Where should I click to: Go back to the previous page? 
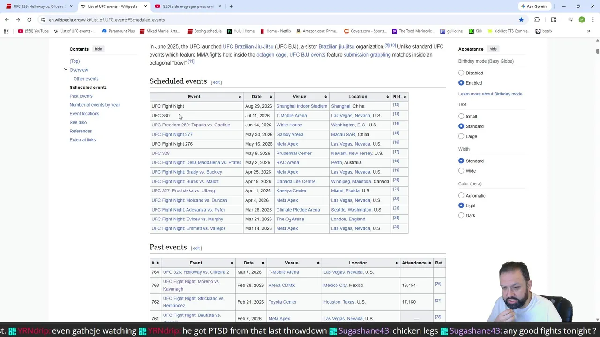[x=7, y=20]
